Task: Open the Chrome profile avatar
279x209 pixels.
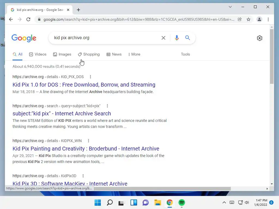Action: click(x=259, y=19)
